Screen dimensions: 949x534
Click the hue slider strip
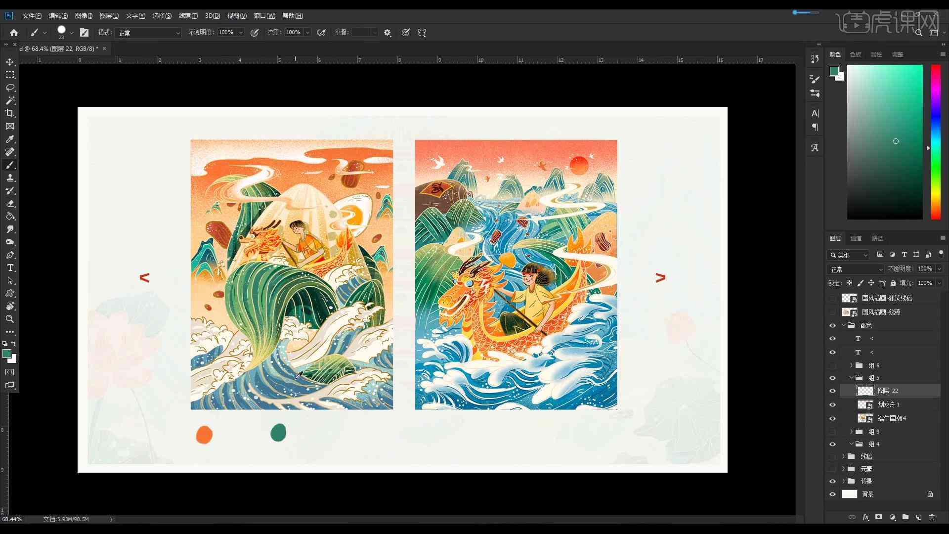tap(936, 142)
